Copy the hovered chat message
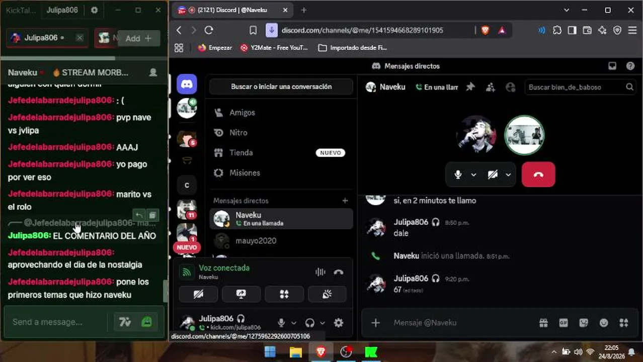This screenshot has height=362, width=643. click(152, 215)
